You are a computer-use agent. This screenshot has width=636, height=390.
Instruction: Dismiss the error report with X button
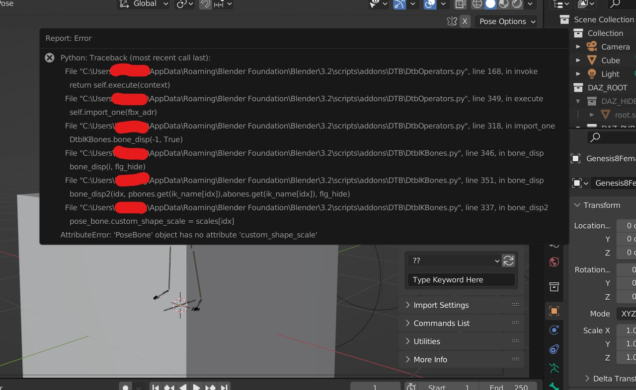pos(465,21)
